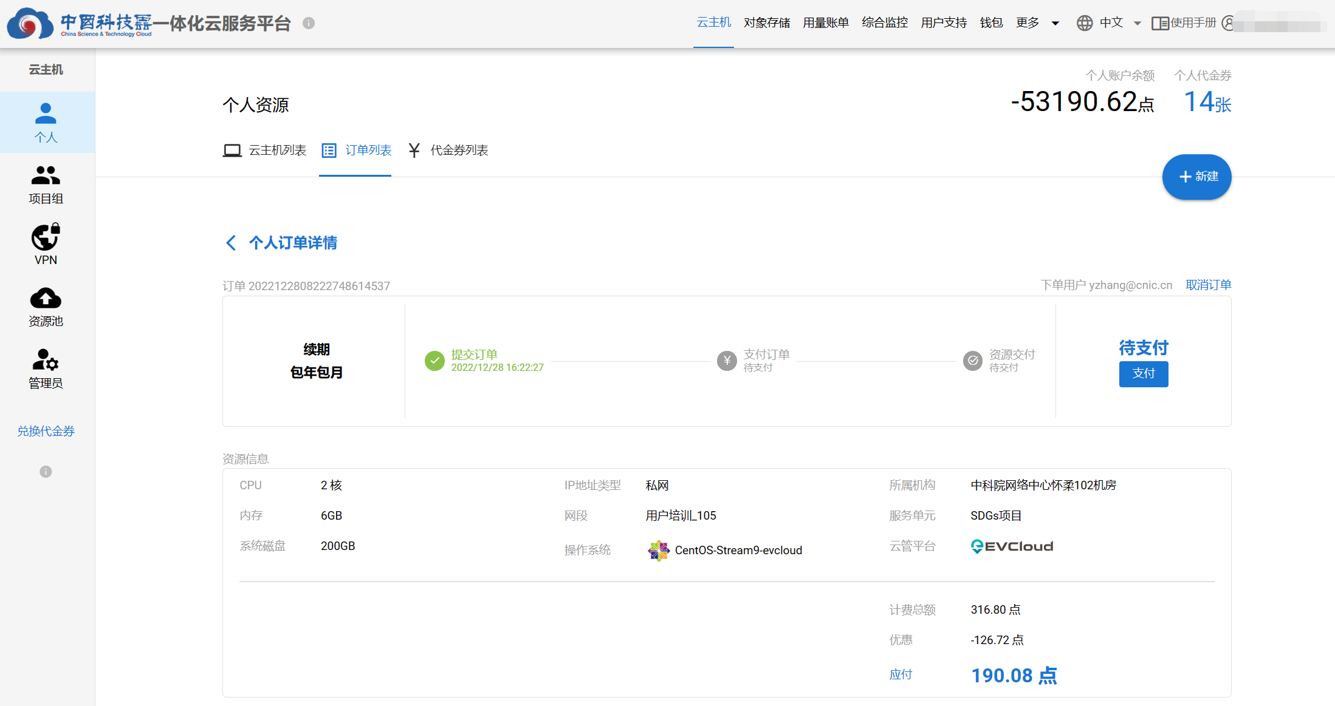The width and height of the screenshot is (1335, 706).
Task: Open the VPN sidebar icon
Action: coord(46,237)
